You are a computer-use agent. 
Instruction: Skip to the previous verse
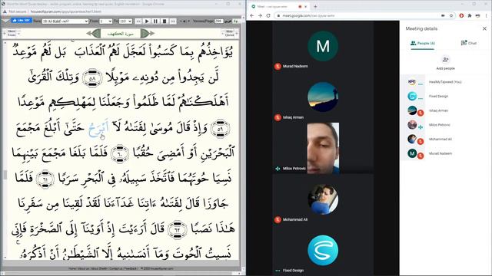pos(138,21)
